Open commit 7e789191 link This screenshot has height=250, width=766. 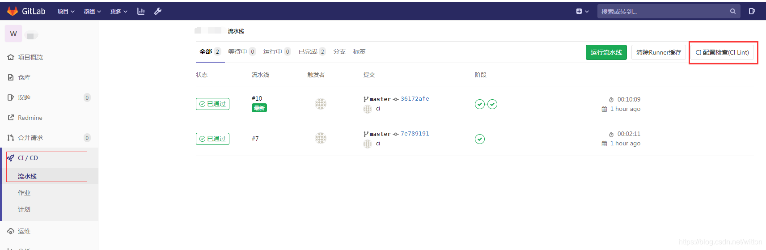pyautogui.click(x=415, y=134)
